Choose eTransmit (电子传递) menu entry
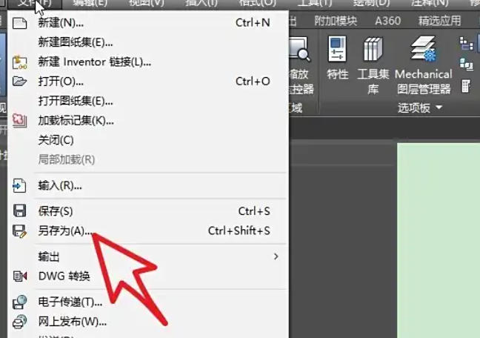 coord(147,302)
